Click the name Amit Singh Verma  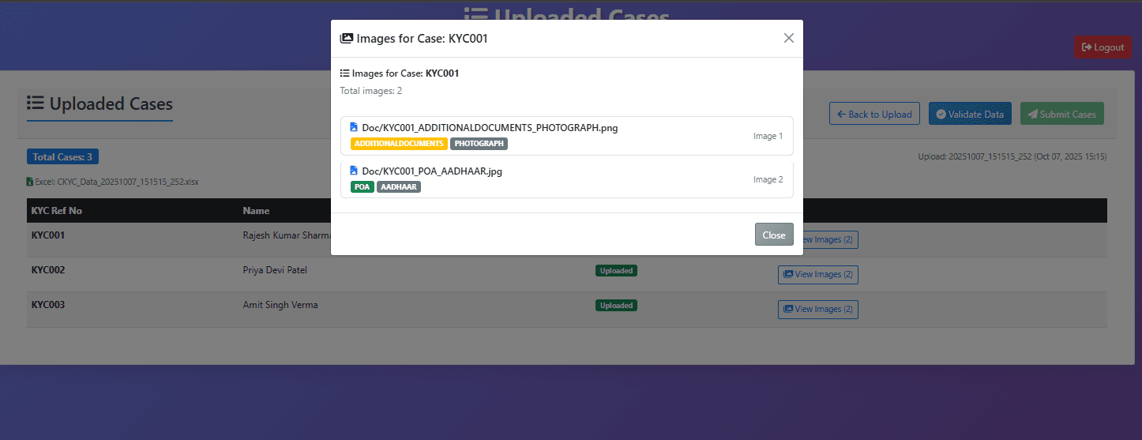tap(280, 305)
